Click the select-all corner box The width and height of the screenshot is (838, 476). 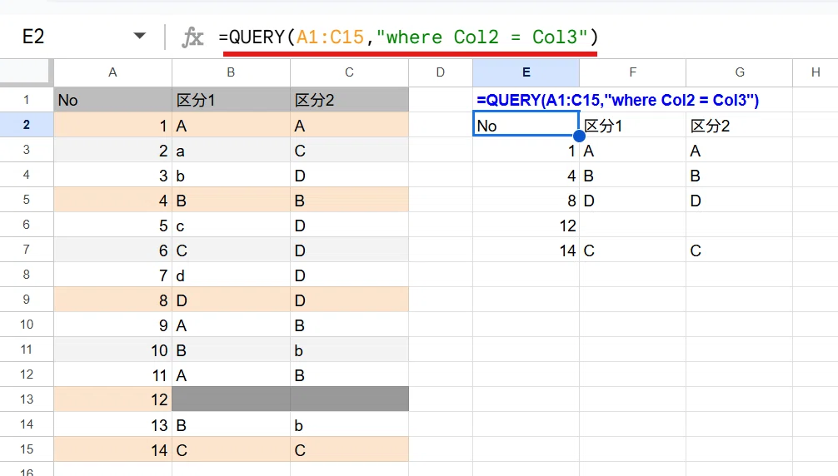tap(26, 72)
